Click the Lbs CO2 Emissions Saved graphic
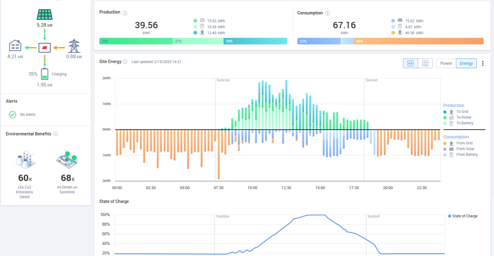 25,159
